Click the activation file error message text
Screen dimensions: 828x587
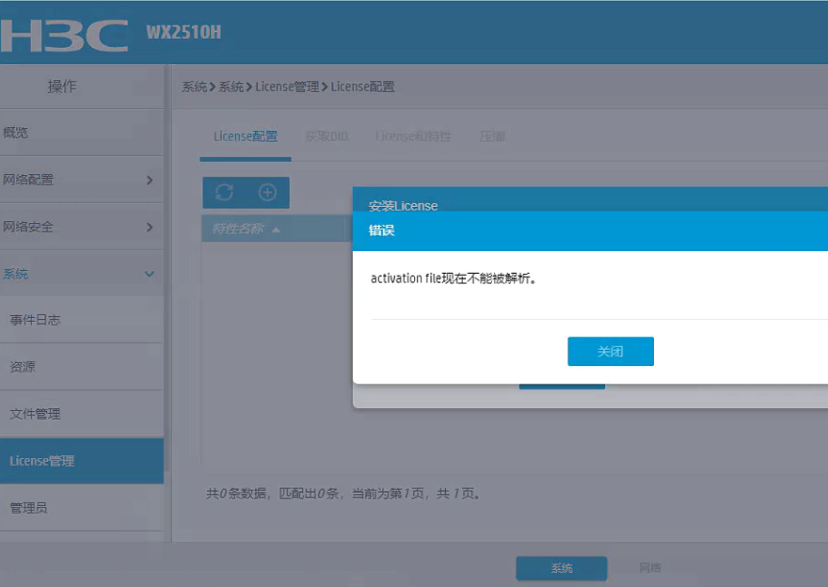pyautogui.click(x=454, y=278)
